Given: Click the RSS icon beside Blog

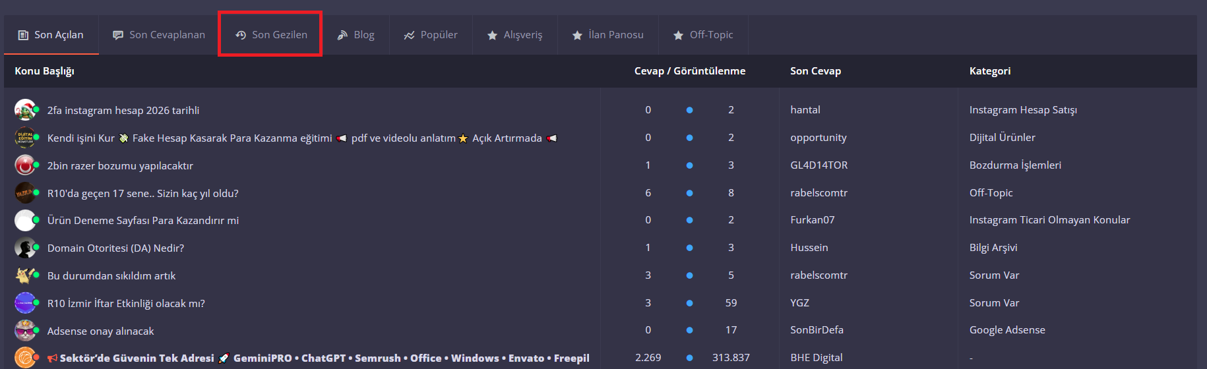Looking at the screenshot, I should point(342,35).
